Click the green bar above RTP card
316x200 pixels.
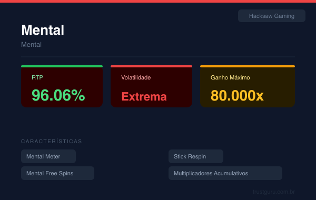(x=62, y=66)
